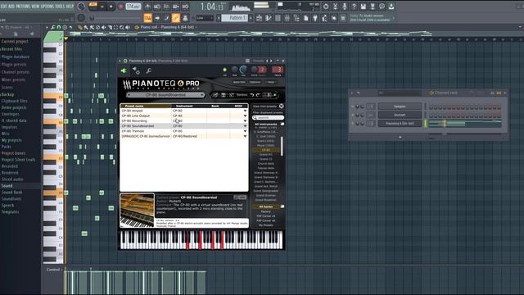Click the gear settings icon in Pianoteq header
This screenshot has height=295, width=524.
[136, 70]
